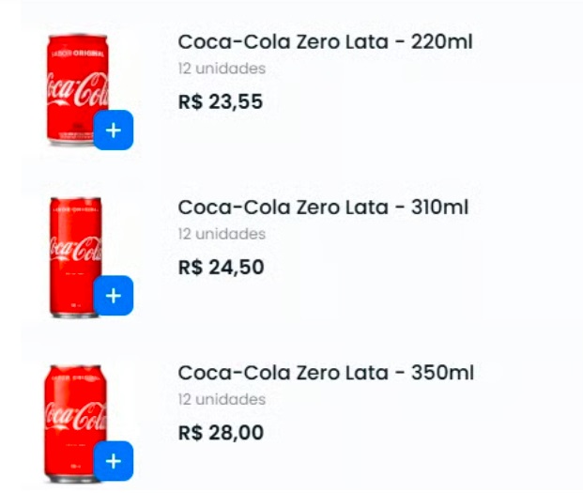Click the Coca-Cola logo on 350ml can
The image size is (583, 493).
[74, 418]
